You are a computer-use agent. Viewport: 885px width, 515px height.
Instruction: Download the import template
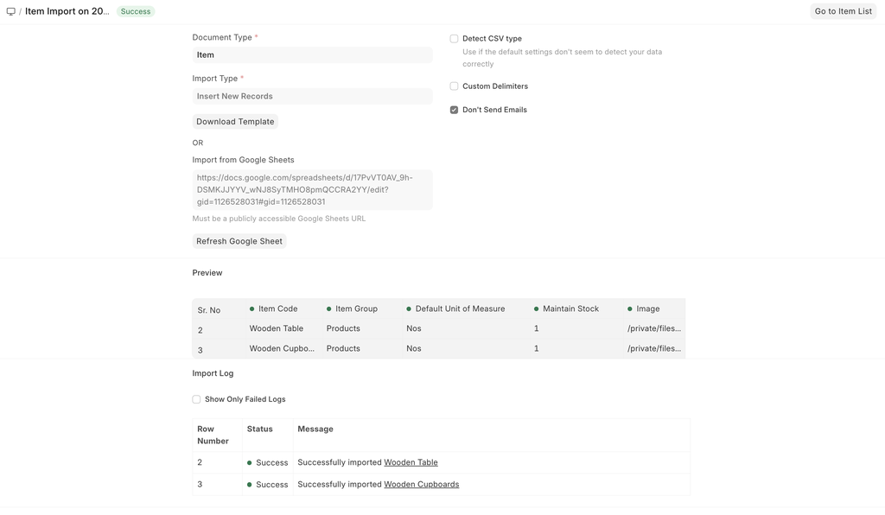point(235,122)
